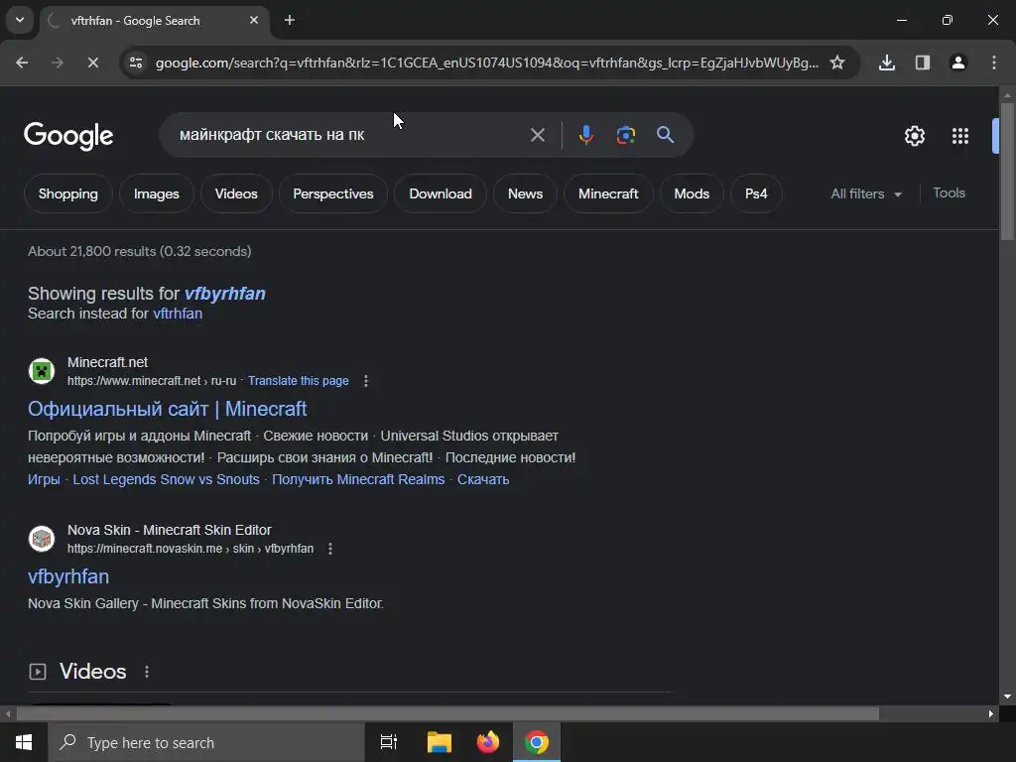Switch to News results
The image size is (1016, 762).
[x=526, y=193]
